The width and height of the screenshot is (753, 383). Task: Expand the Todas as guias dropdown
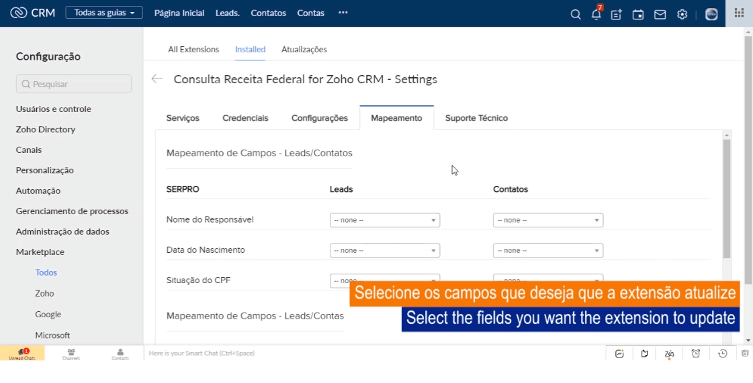(104, 13)
